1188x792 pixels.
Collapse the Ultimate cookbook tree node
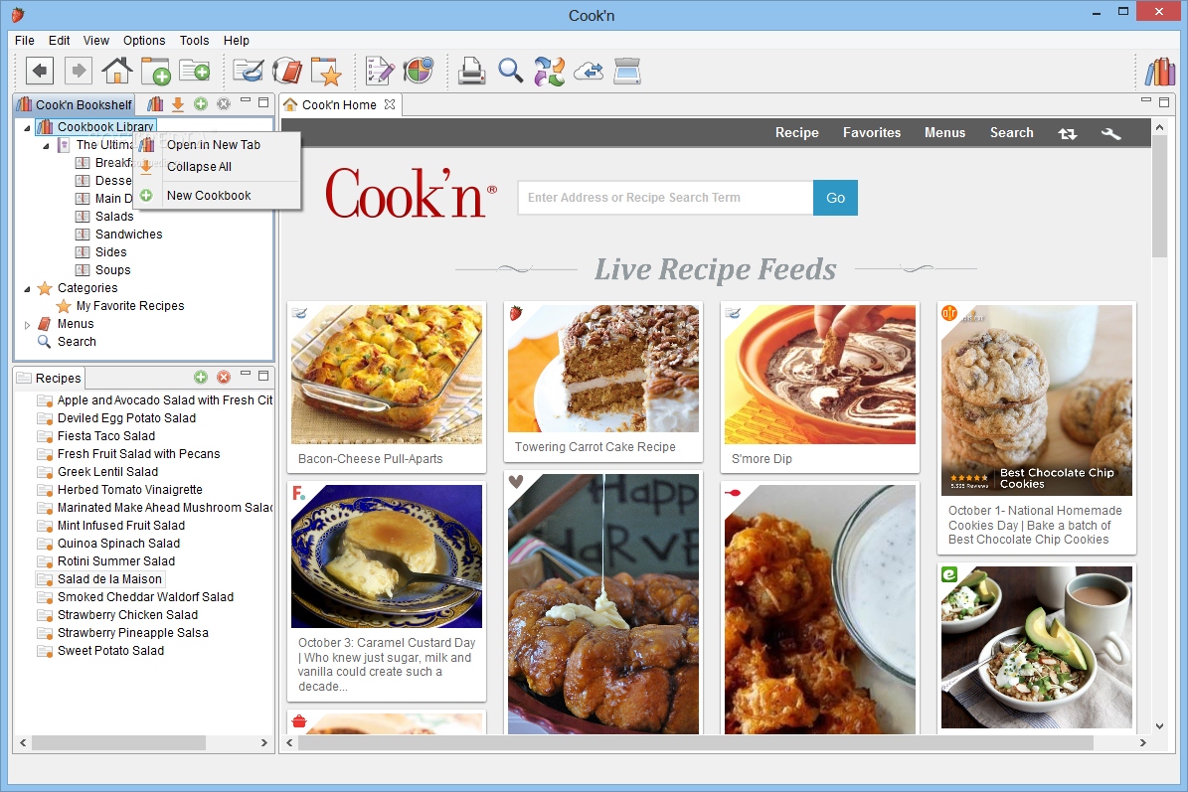pos(46,145)
